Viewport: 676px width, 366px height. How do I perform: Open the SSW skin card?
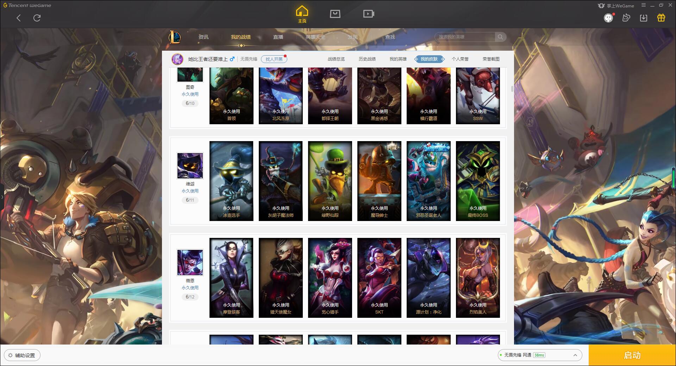pyautogui.click(x=478, y=96)
